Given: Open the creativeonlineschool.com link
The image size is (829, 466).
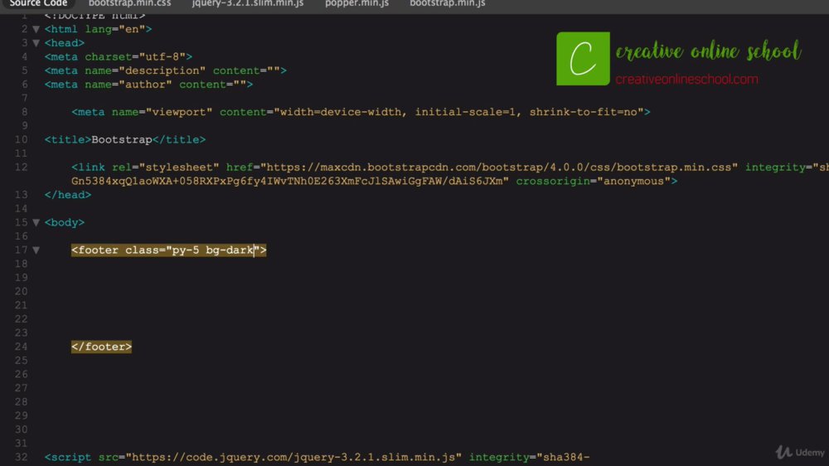Looking at the screenshot, I should 686,80.
